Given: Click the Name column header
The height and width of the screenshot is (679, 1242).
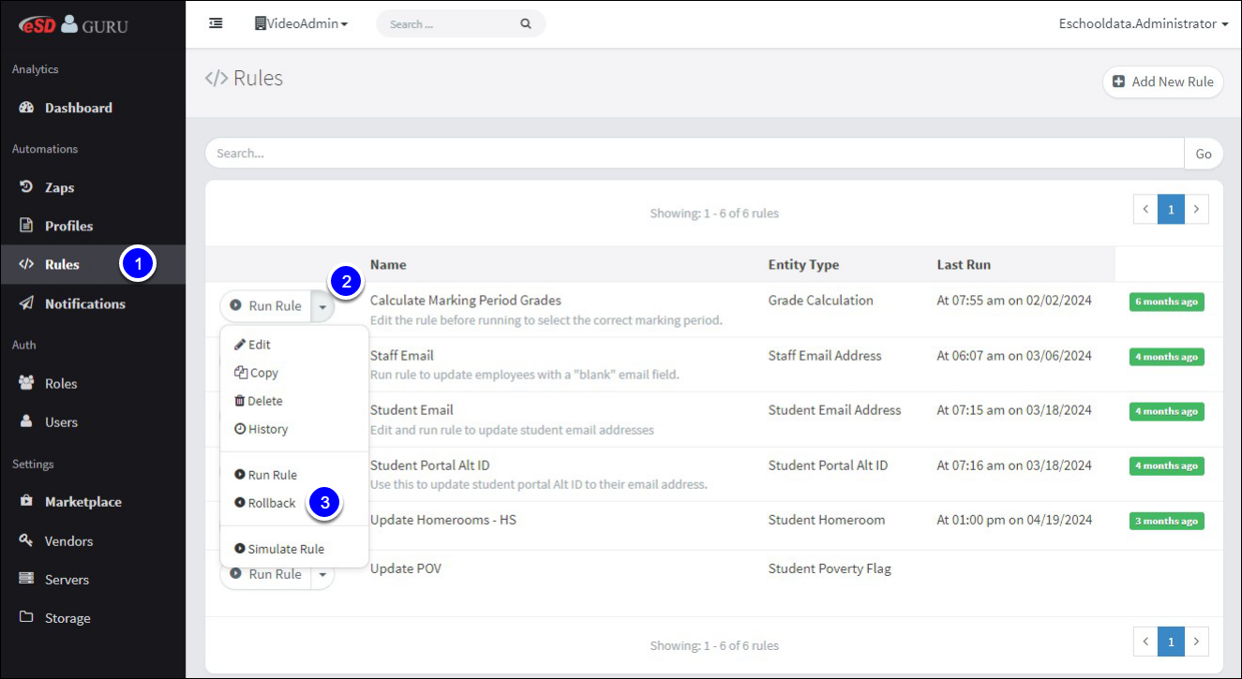Looking at the screenshot, I should point(388,265).
